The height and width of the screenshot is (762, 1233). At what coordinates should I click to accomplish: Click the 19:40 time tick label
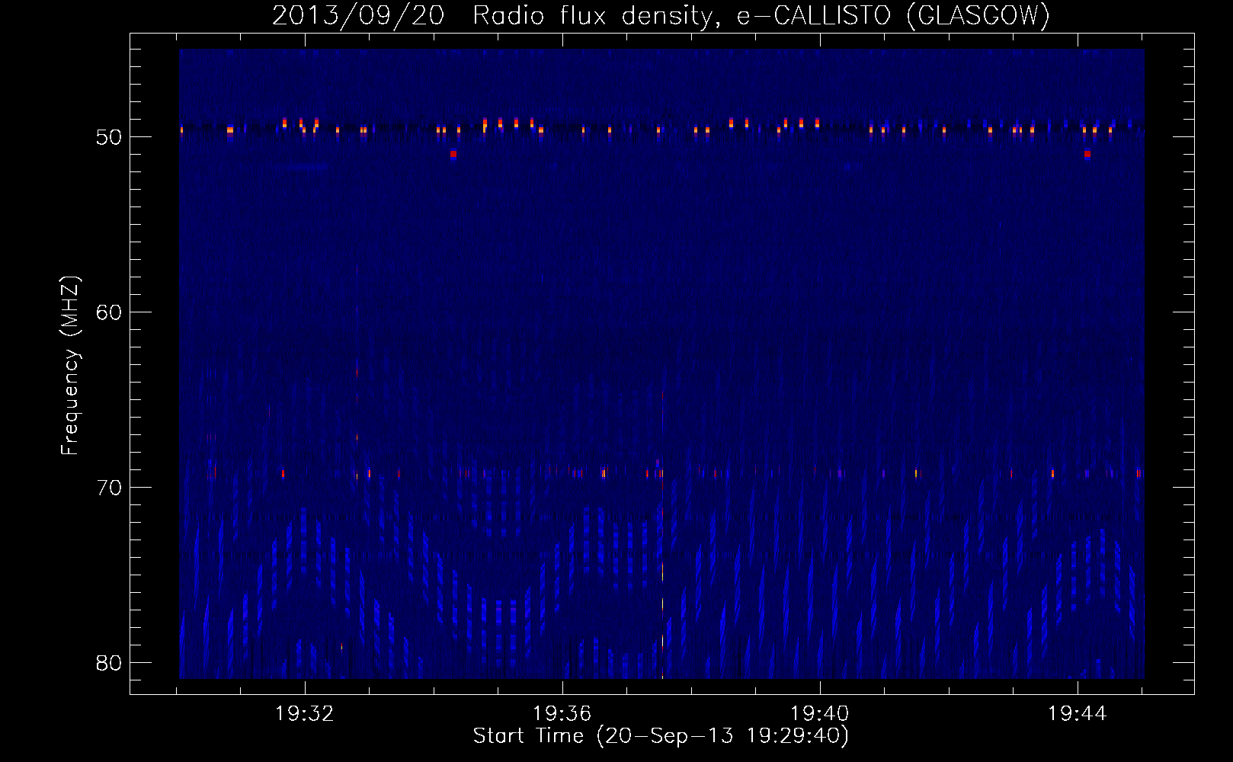click(x=820, y=714)
